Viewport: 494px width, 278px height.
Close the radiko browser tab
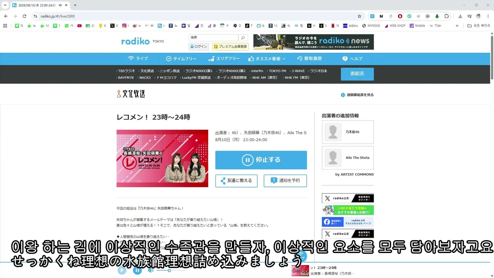click(x=66, y=5)
